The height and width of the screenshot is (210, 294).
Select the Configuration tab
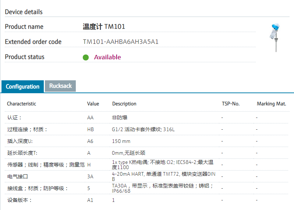coord(22,87)
